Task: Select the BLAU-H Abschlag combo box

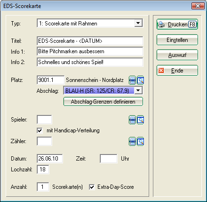Action: pos(103,90)
